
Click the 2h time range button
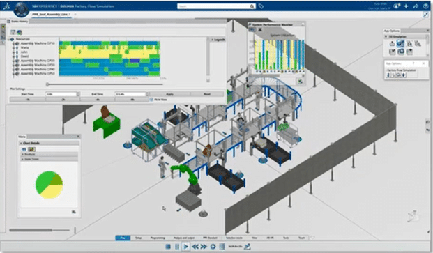[63, 100]
